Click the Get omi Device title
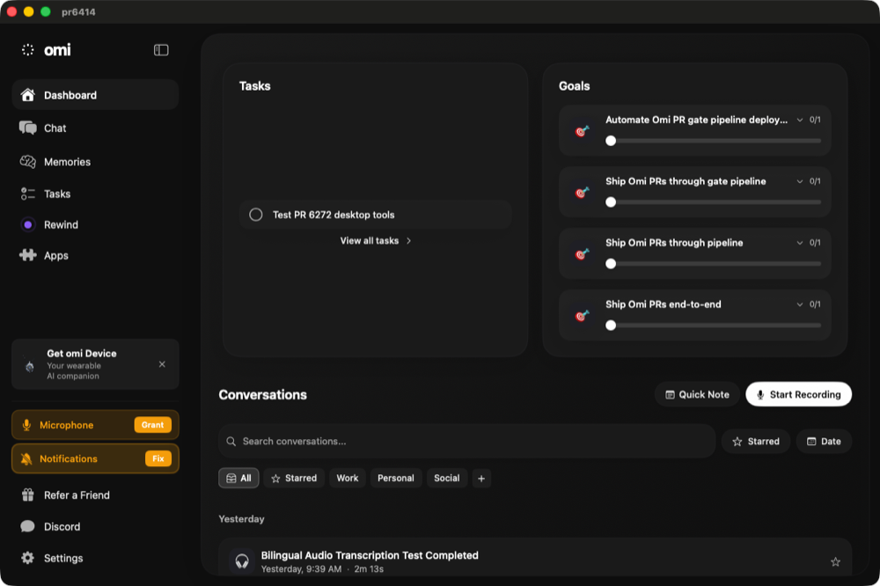 tap(82, 354)
